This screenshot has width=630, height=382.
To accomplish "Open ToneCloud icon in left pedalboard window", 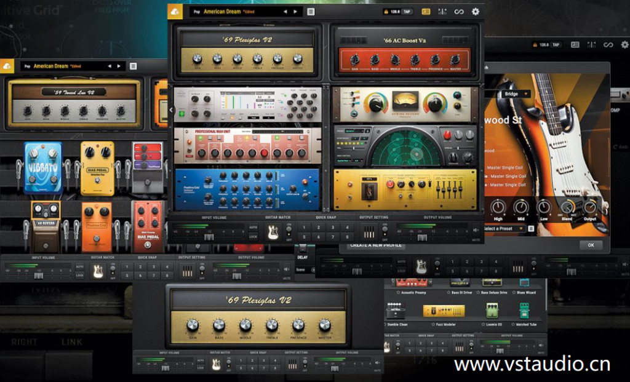I will [7, 66].
